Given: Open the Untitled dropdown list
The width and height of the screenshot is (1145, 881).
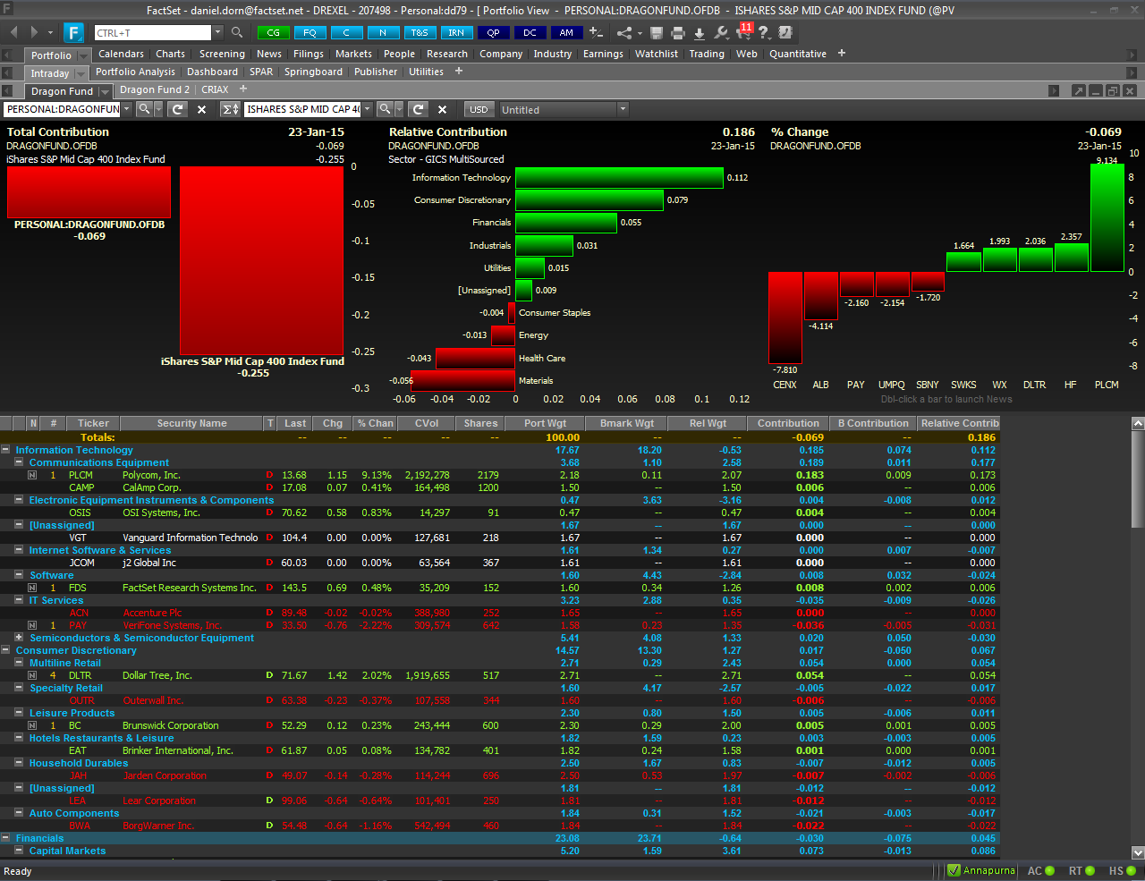Looking at the screenshot, I should coord(623,109).
